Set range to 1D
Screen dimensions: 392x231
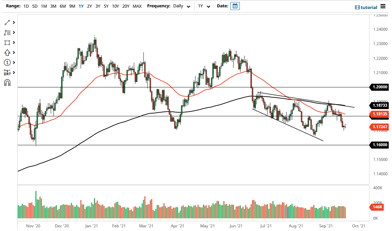[26, 6]
